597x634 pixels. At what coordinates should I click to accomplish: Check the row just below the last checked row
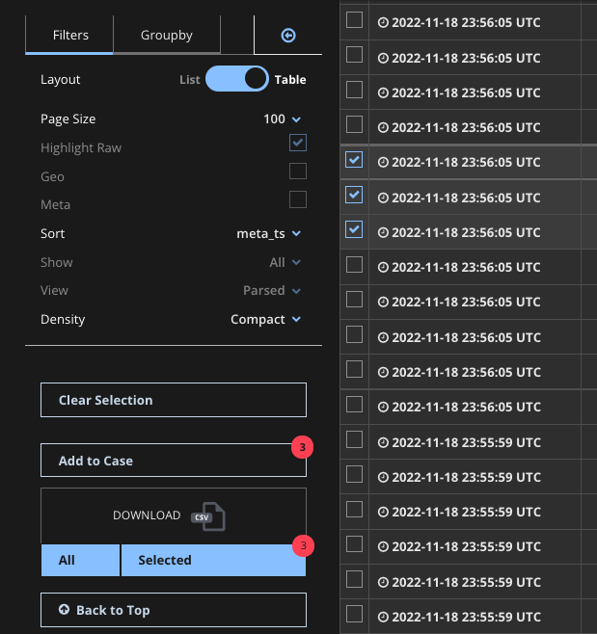click(354, 265)
